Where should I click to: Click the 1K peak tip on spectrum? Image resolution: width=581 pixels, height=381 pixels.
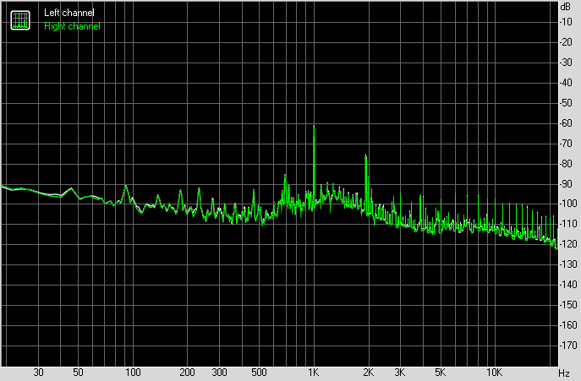[314, 127]
